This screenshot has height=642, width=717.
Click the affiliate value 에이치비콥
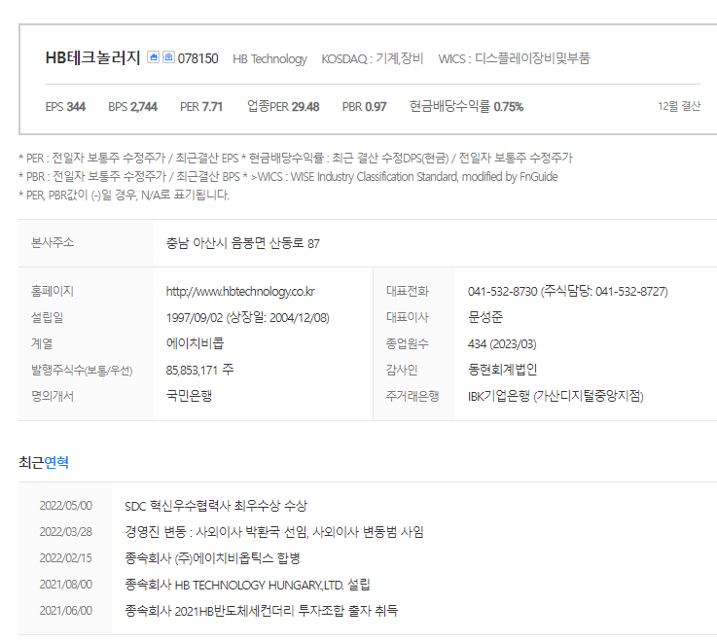click(x=195, y=343)
